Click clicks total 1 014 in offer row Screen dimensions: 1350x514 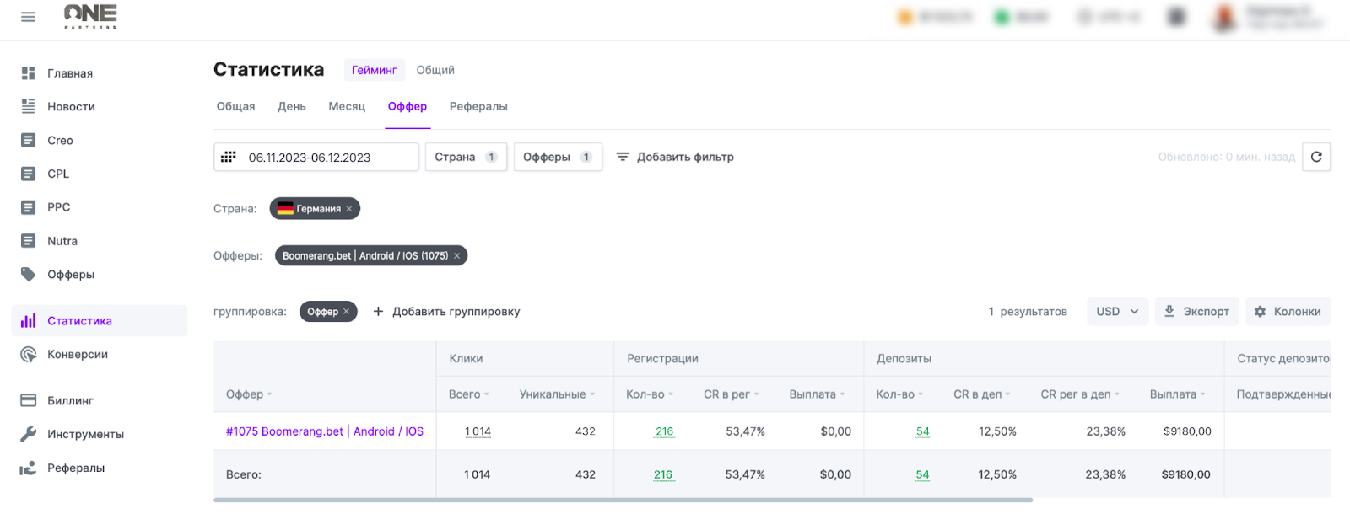click(x=478, y=431)
